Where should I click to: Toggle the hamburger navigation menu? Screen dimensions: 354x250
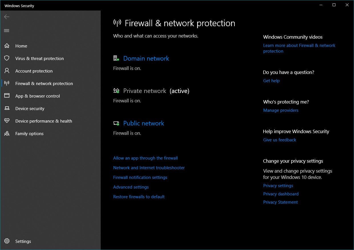point(7,30)
